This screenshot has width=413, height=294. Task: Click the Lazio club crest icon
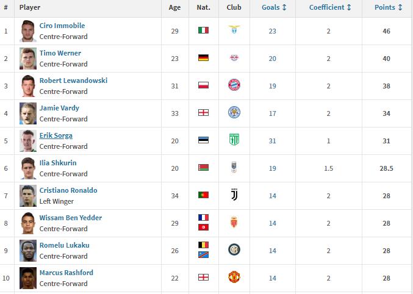click(x=234, y=29)
